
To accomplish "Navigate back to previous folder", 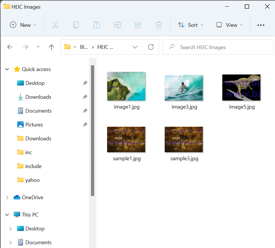I will 10,47.
